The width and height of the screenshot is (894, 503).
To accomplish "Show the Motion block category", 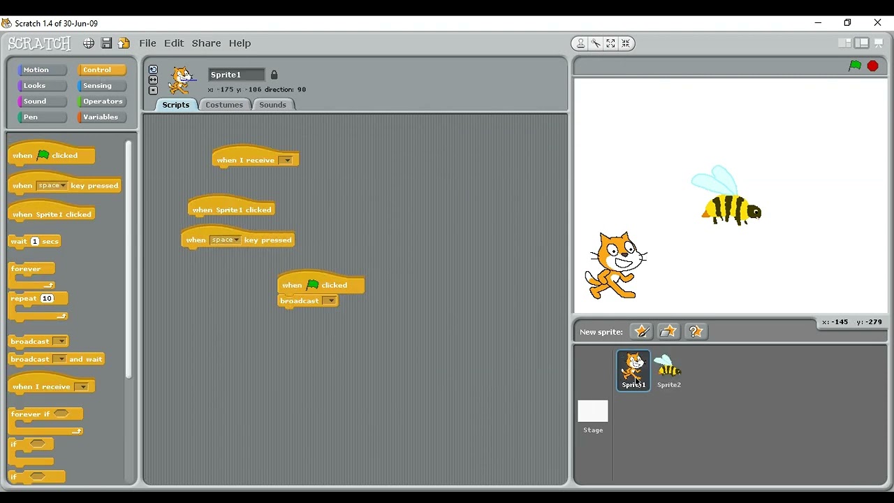I will point(43,70).
